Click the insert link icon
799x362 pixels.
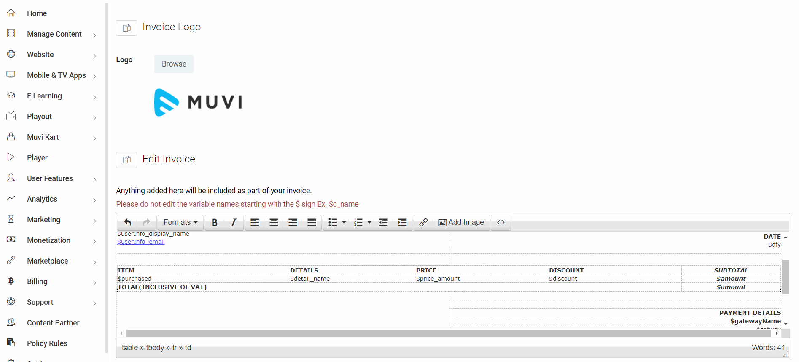423,222
